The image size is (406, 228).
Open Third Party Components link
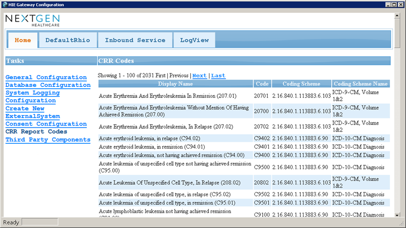48,139
